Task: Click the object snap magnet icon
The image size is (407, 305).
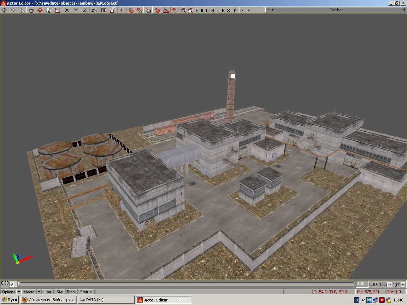Action: pyautogui.click(x=131, y=10)
